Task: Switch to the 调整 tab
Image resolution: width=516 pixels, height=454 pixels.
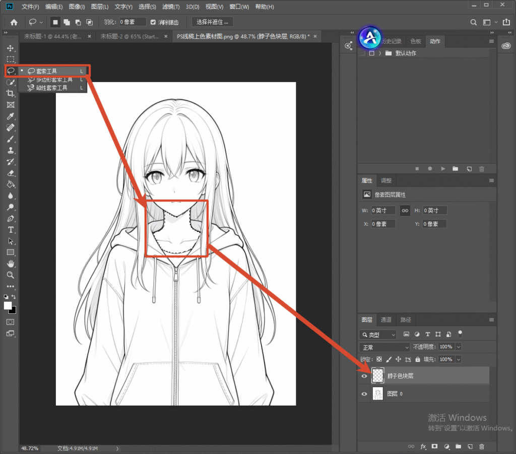Action: point(386,180)
